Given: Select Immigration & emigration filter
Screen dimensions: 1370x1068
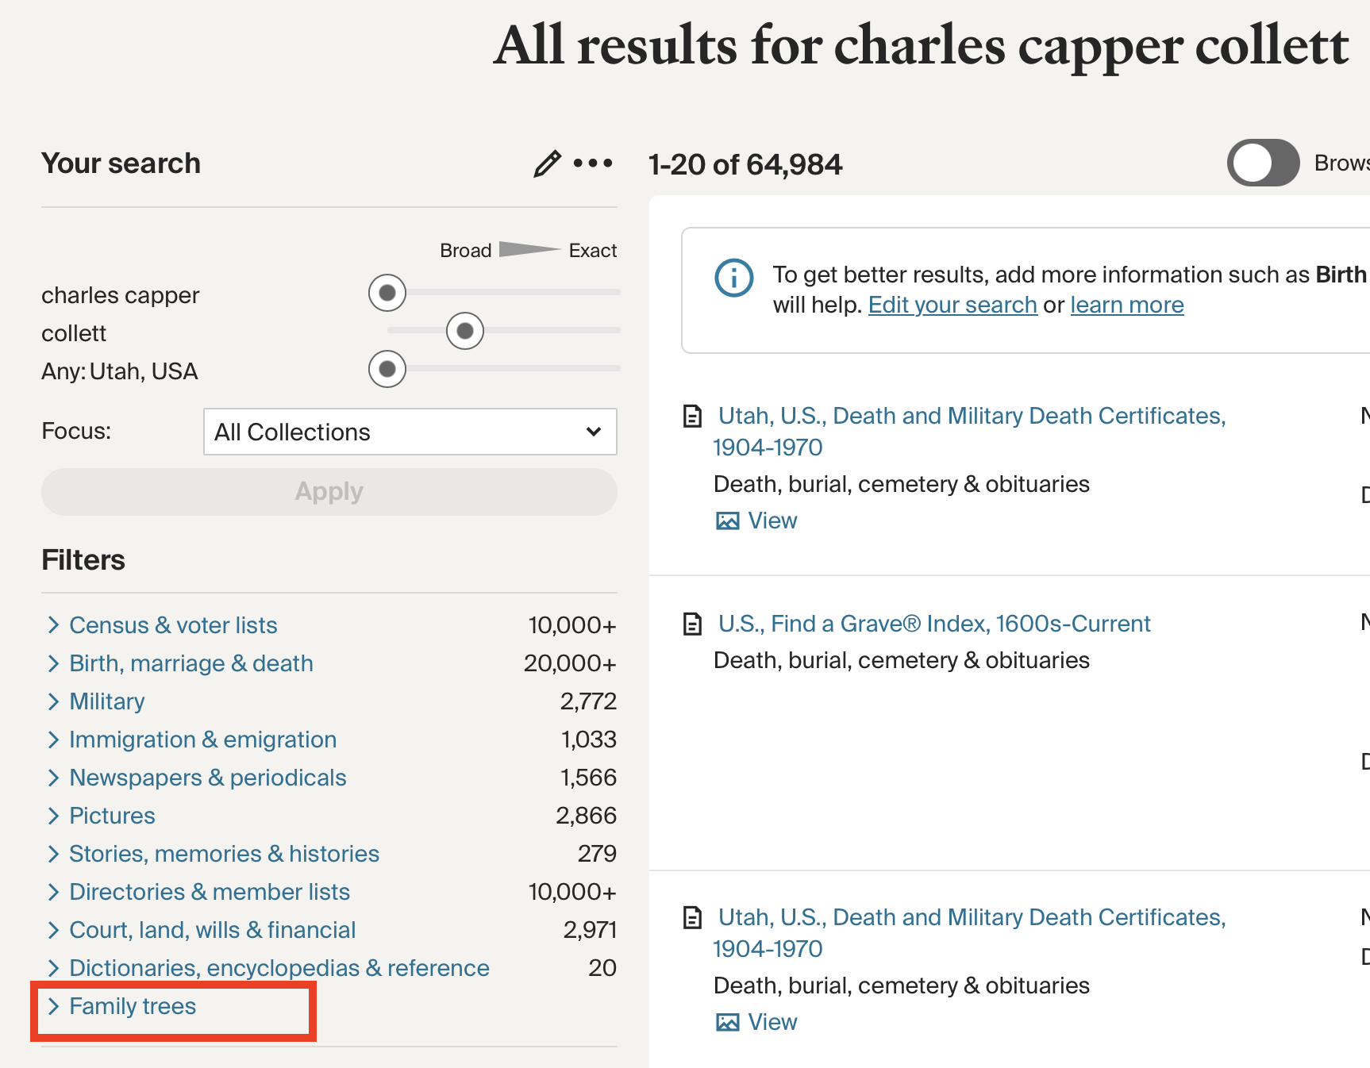Looking at the screenshot, I should tap(203, 740).
